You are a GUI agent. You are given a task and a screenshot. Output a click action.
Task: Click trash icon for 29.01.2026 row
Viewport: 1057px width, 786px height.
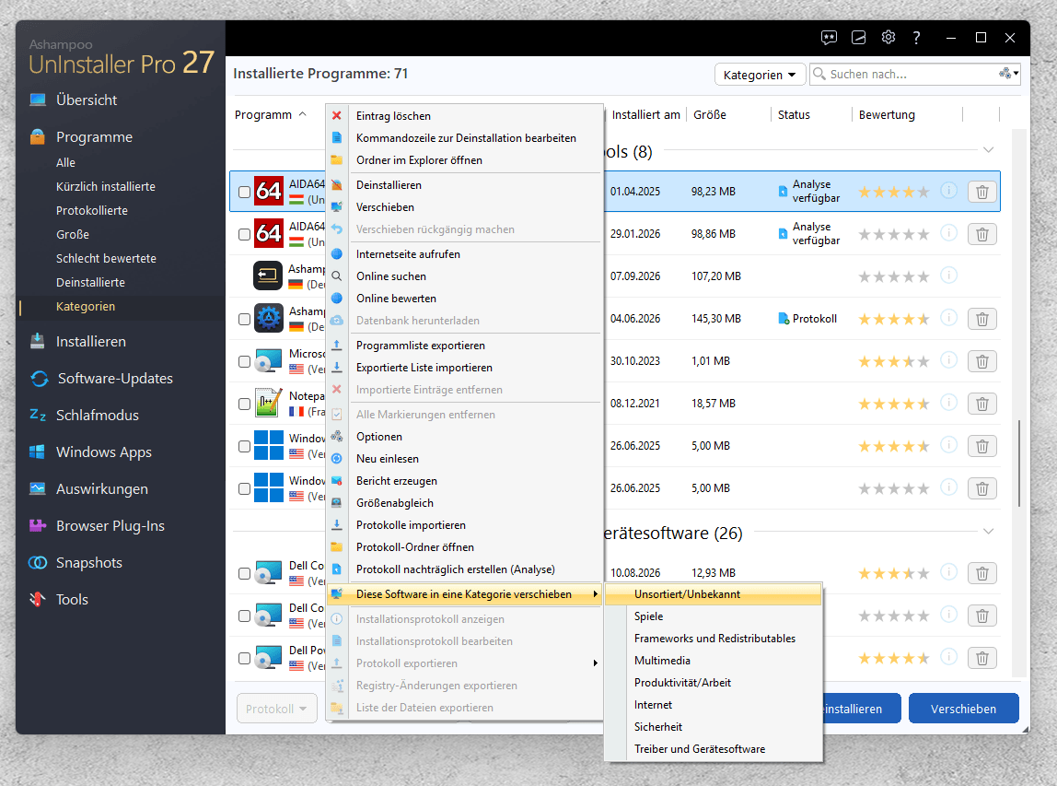pyautogui.click(x=982, y=234)
